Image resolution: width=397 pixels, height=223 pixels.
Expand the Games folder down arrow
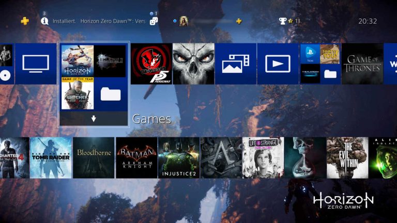pos(94,119)
